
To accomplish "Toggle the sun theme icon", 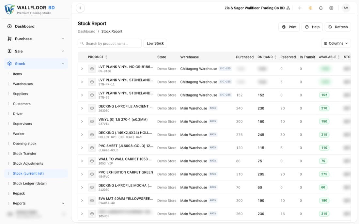I will [310, 8].
